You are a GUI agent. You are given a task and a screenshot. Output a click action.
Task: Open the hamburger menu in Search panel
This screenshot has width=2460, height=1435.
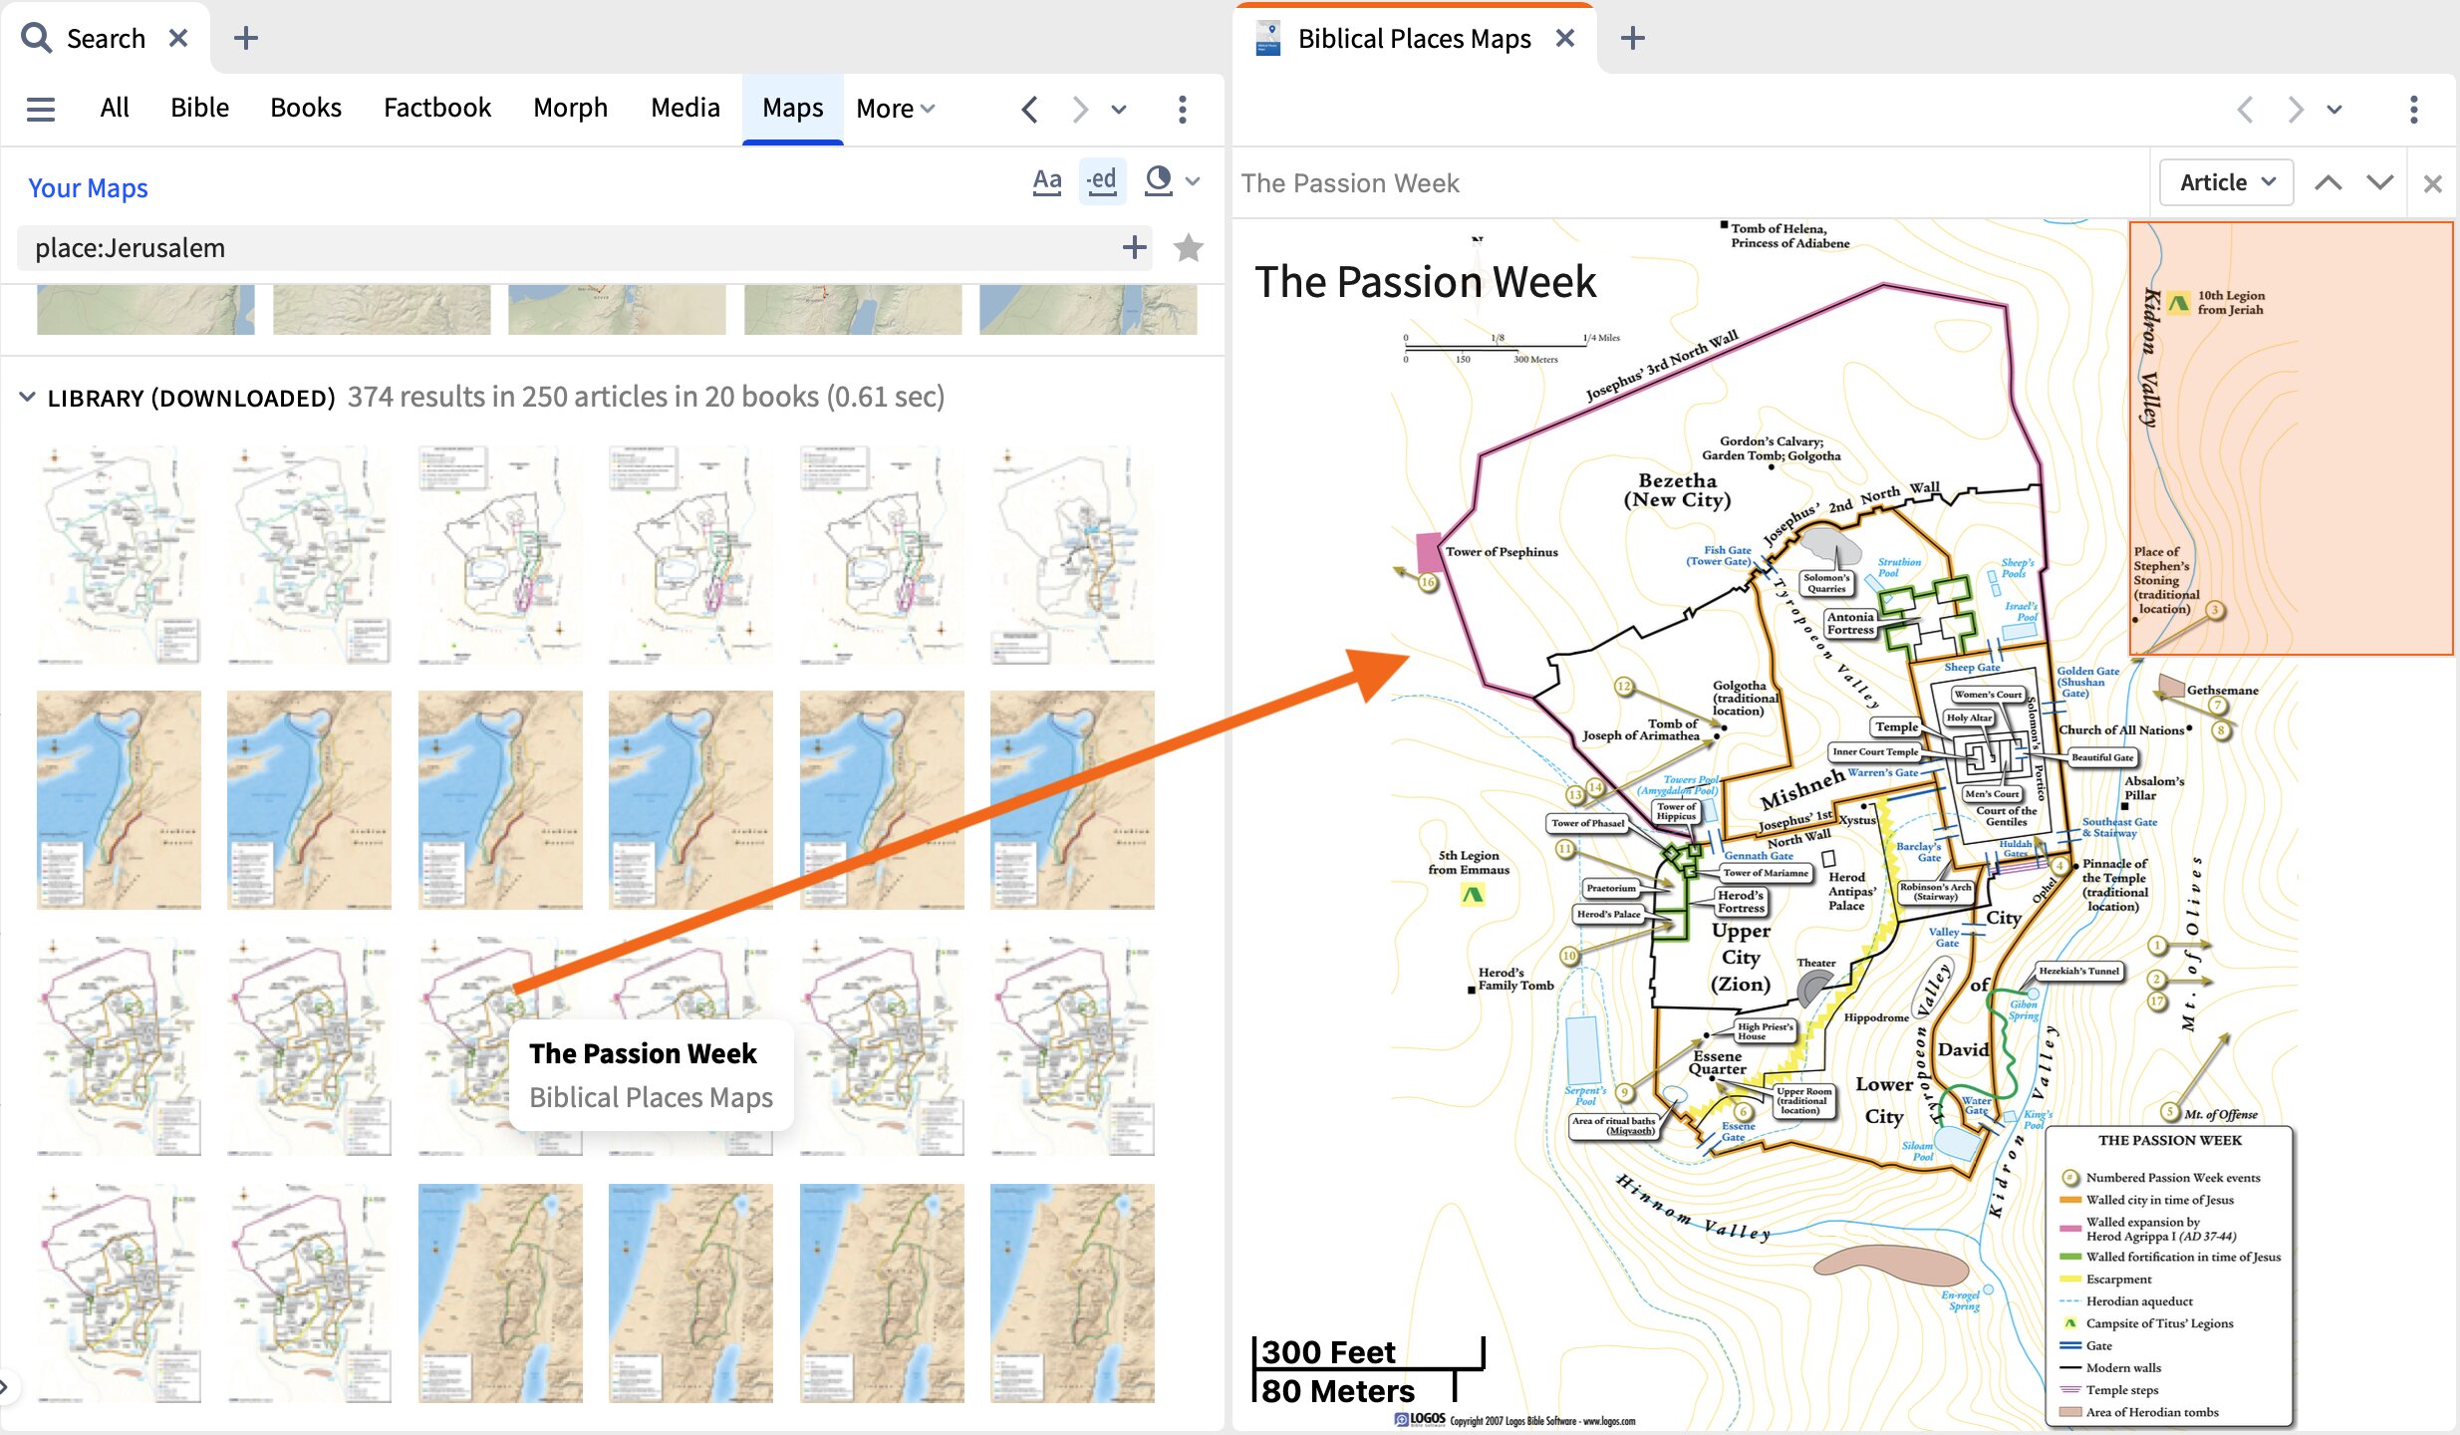pyautogui.click(x=41, y=108)
